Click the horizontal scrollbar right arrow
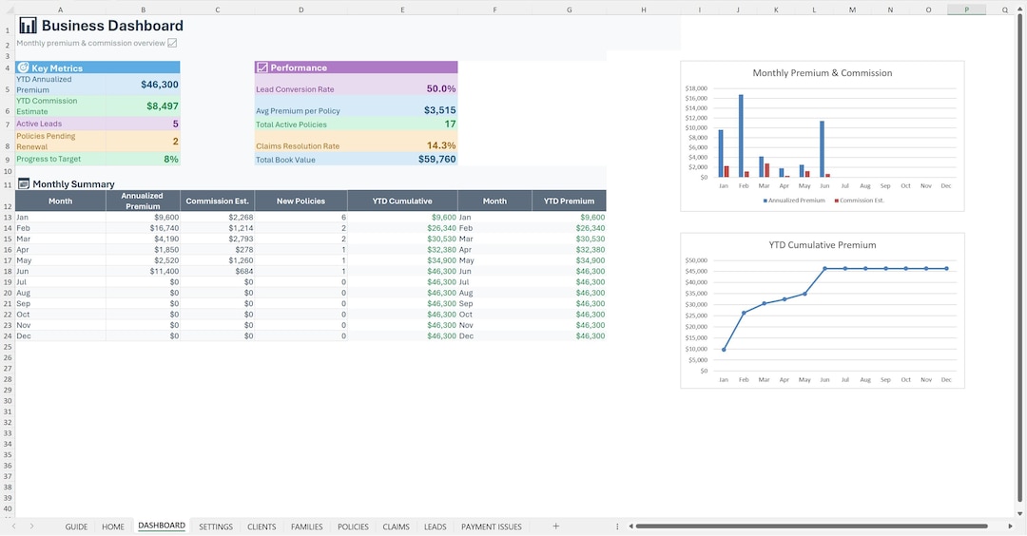 pyautogui.click(x=1010, y=526)
